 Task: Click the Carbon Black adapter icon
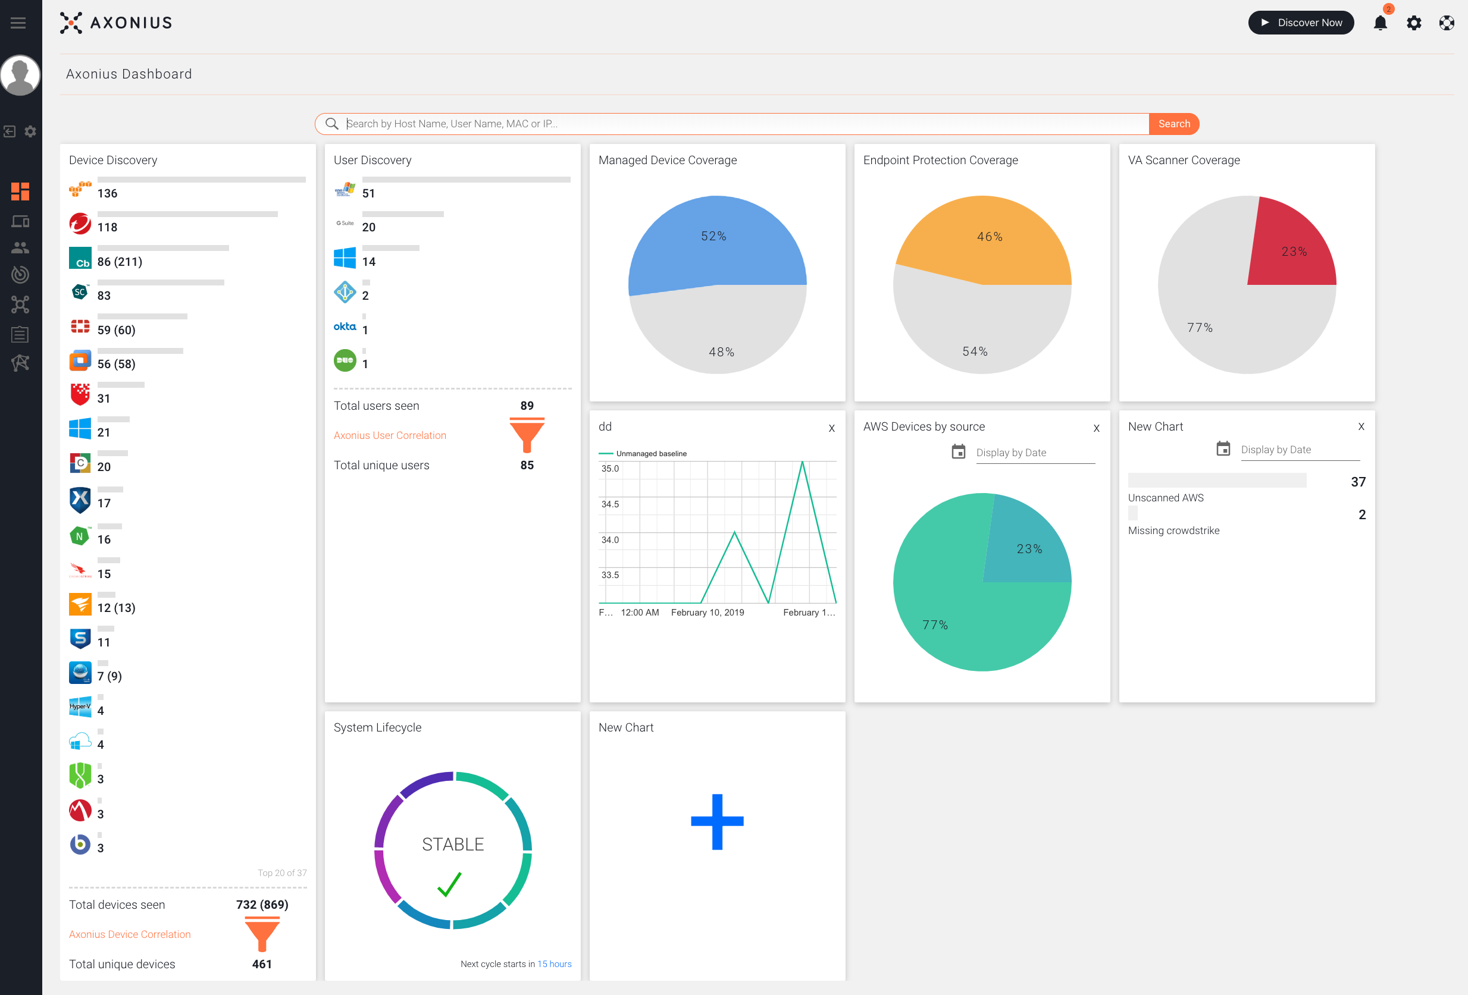coord(80,258)
